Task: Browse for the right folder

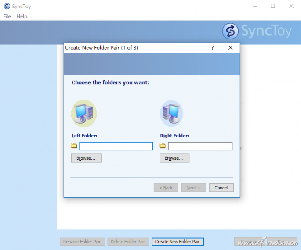Action: (174, 158)
